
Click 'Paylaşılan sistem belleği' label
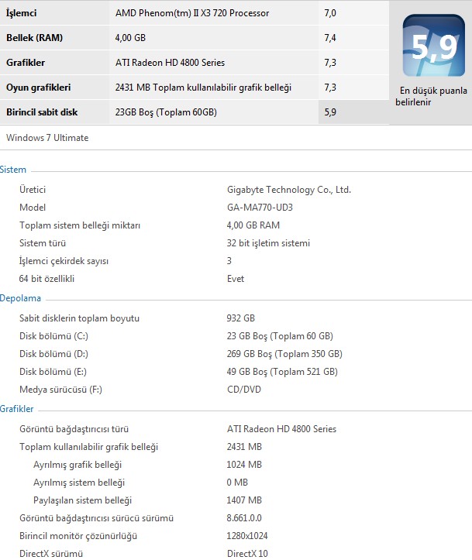click(82, 500)
